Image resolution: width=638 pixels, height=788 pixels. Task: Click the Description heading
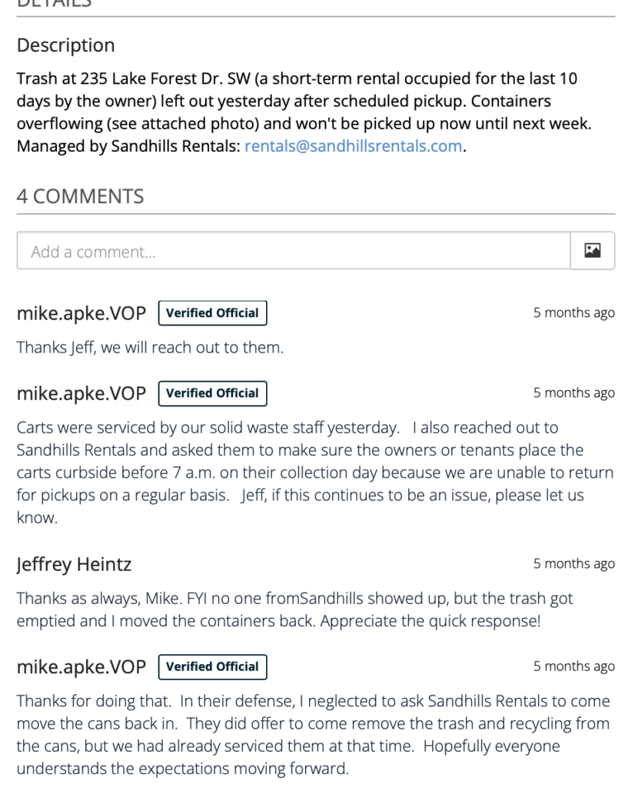(x=66, y=45)
